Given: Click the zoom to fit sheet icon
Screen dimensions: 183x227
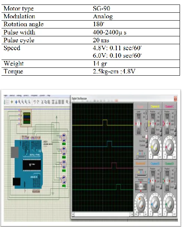Looking at the screenshot, I should pos(26,102).
